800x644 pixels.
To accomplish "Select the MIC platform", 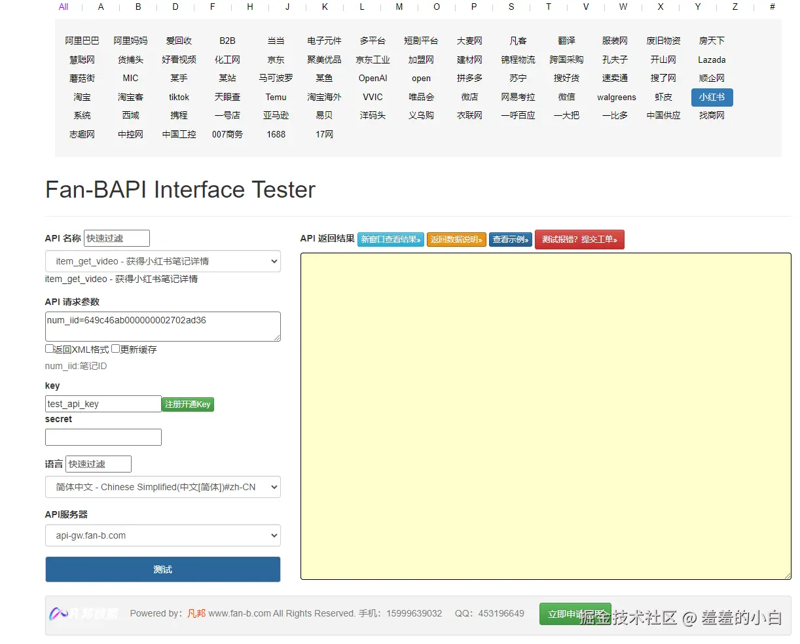I will [130, 78].
